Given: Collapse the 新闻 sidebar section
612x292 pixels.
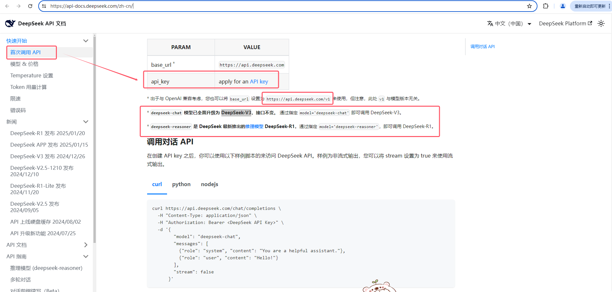Looking at the screenshot, I should tap(85, 122).
